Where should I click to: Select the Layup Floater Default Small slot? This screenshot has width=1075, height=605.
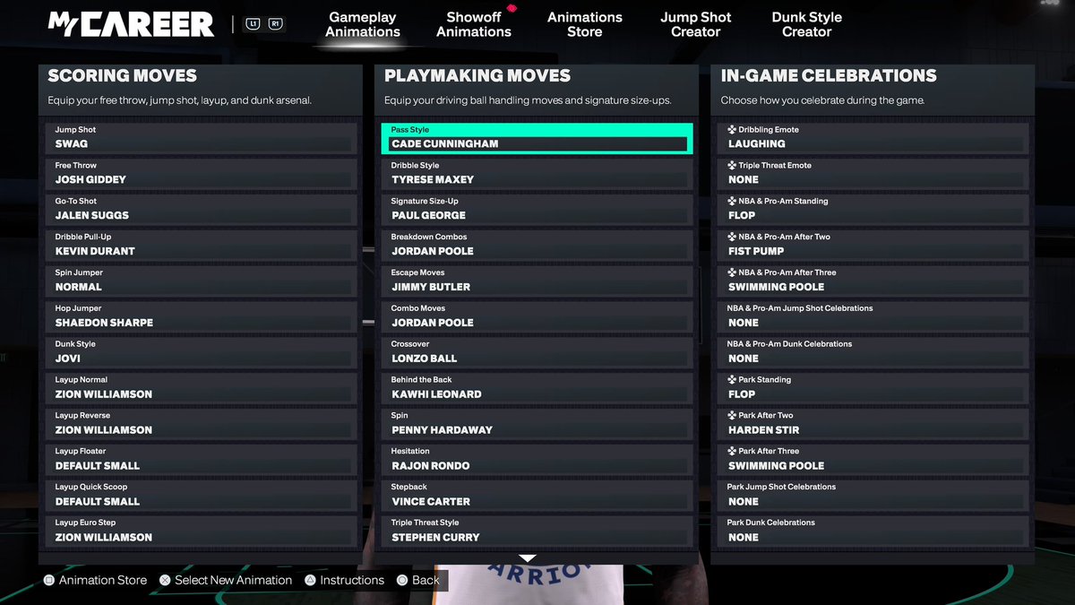pyautogui.click(x=201, y=461)
